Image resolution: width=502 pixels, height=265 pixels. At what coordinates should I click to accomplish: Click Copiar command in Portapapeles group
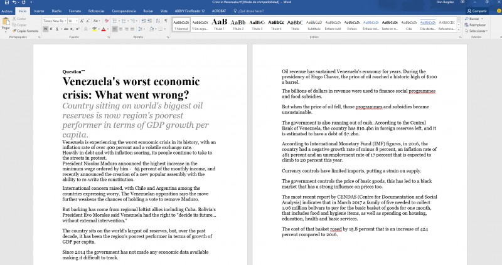tap(19, 25)
